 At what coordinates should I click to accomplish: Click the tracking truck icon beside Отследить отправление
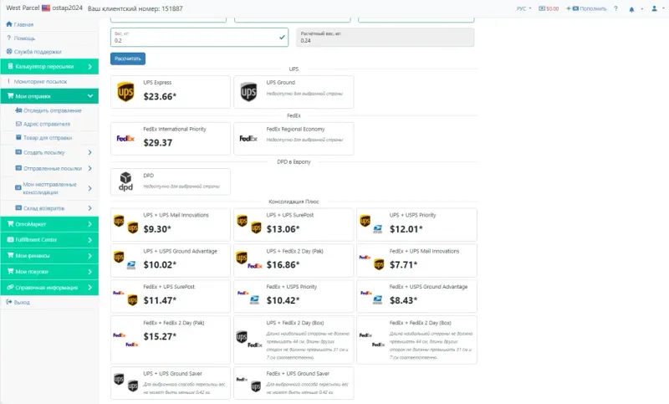(18, 110)
